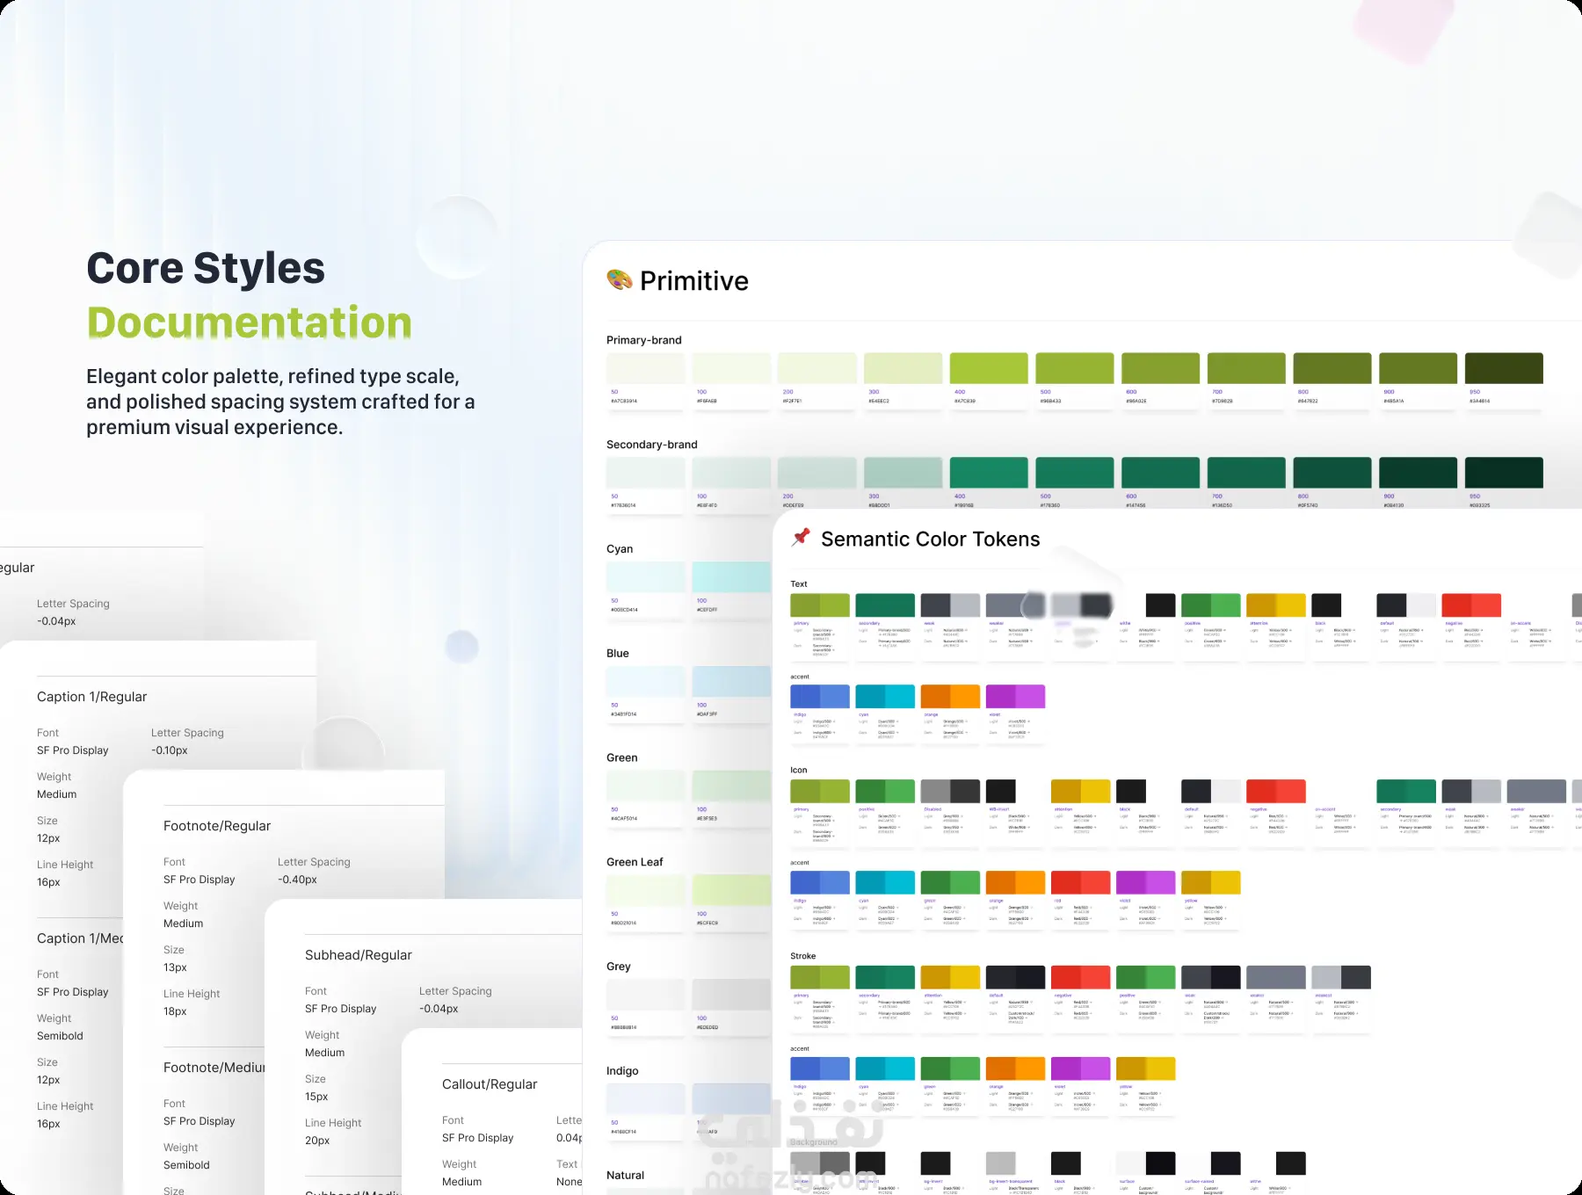Choose the Blue 100 swatch
Viewport: 1582px width, 1195px height.
pos(731,682)
